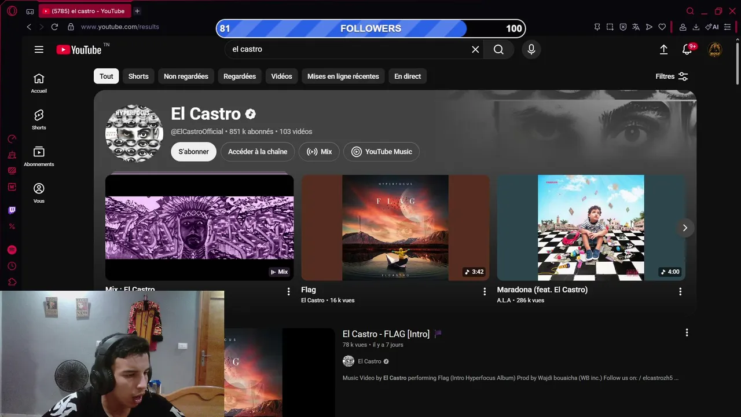Open the Easy Setup sliders icon
Screen dimensions: 741x417
point(728,27)
